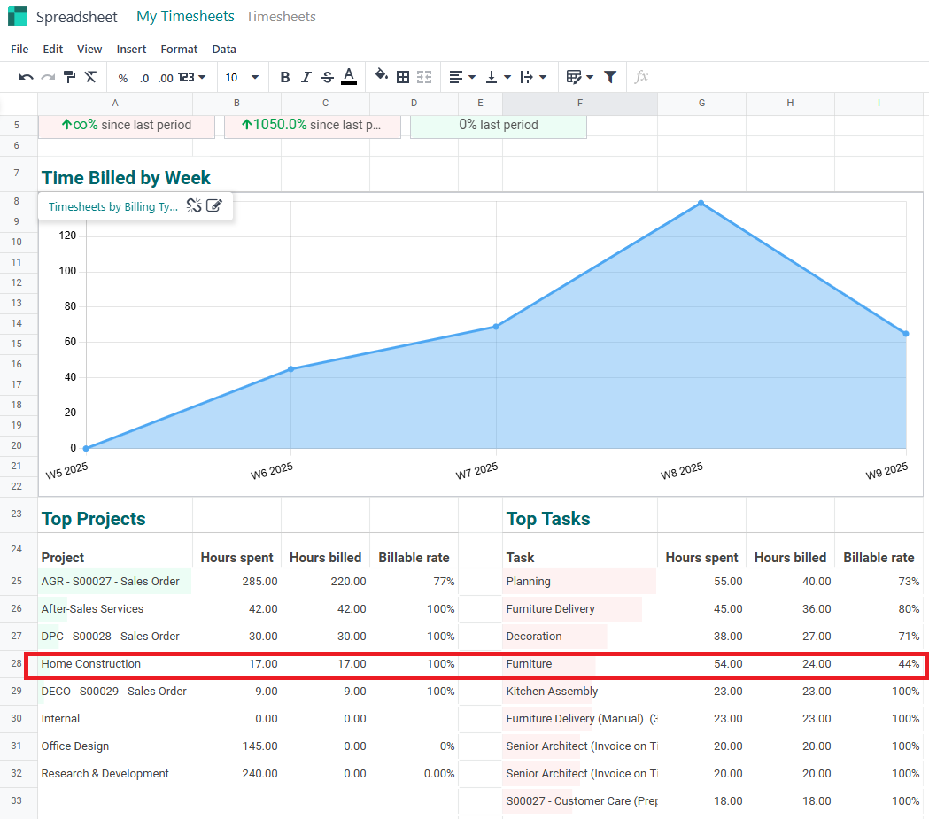This screenshot has height=819, width=929.
Task: Click the Clear formatting icon
Action: (x=90, y=77)
